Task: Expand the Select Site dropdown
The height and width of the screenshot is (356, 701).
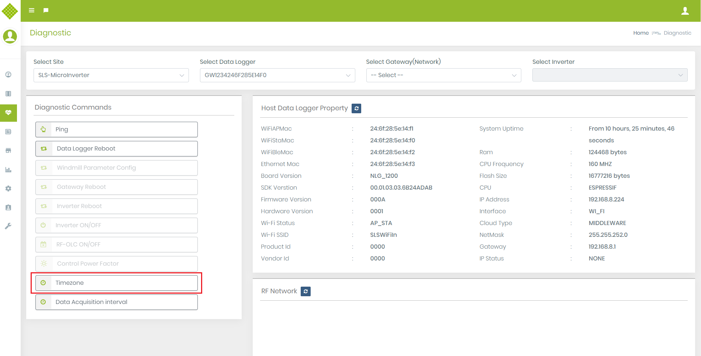Action: click(x=111, y=75)
